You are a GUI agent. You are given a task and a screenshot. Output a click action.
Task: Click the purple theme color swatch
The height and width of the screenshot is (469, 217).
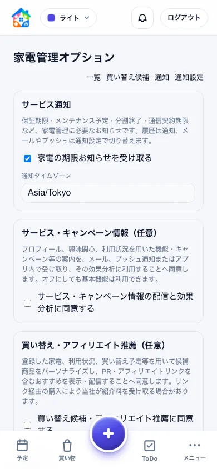[x=51, y=18]
